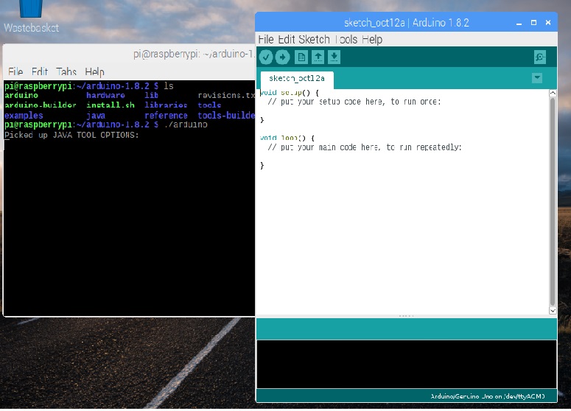Expand the sketch tab dropdown arrow
The image size is (571, 411).
pos(537,78)
